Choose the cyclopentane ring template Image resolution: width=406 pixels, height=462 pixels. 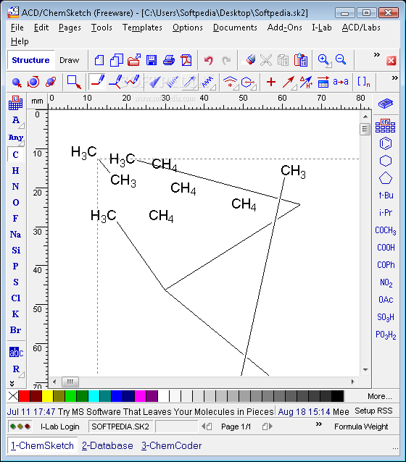386,178
